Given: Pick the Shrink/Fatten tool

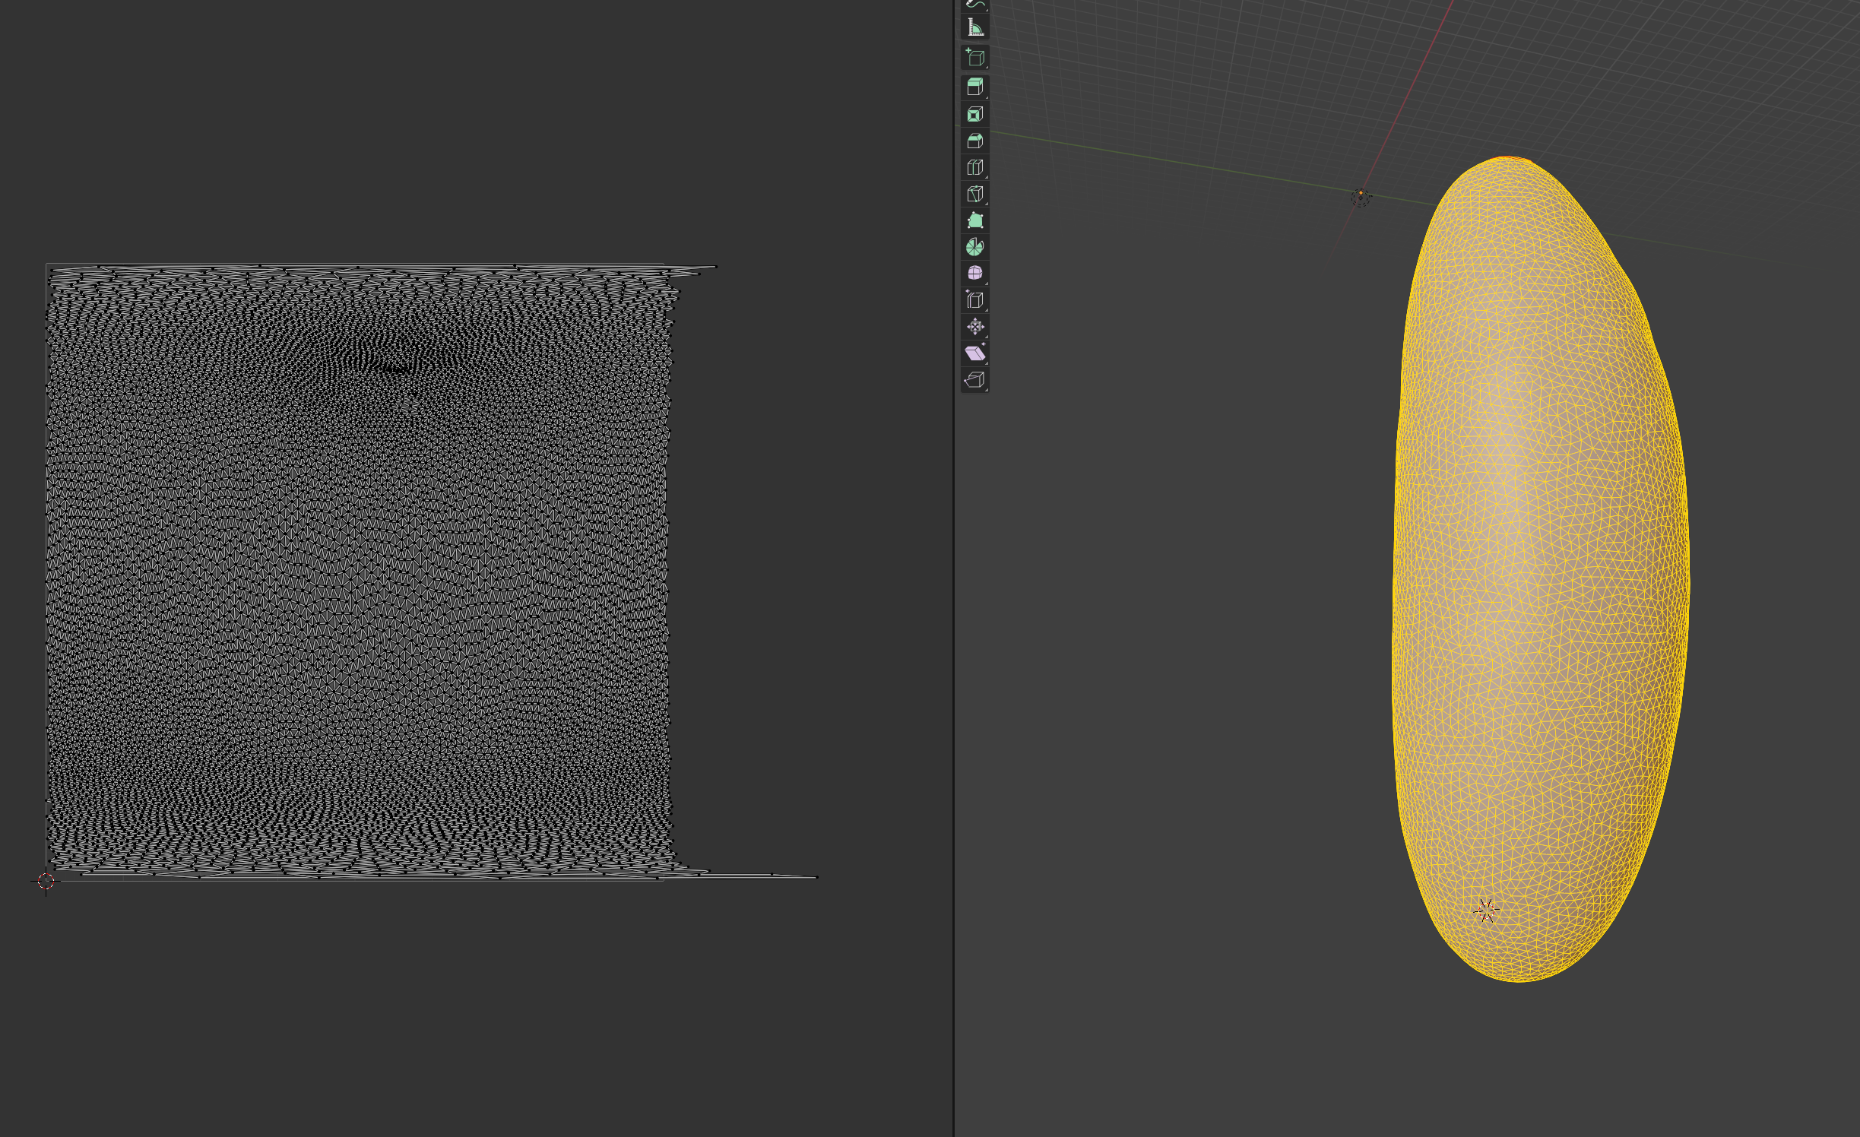Looking at the screenshot, I should [x=974, y=327].
